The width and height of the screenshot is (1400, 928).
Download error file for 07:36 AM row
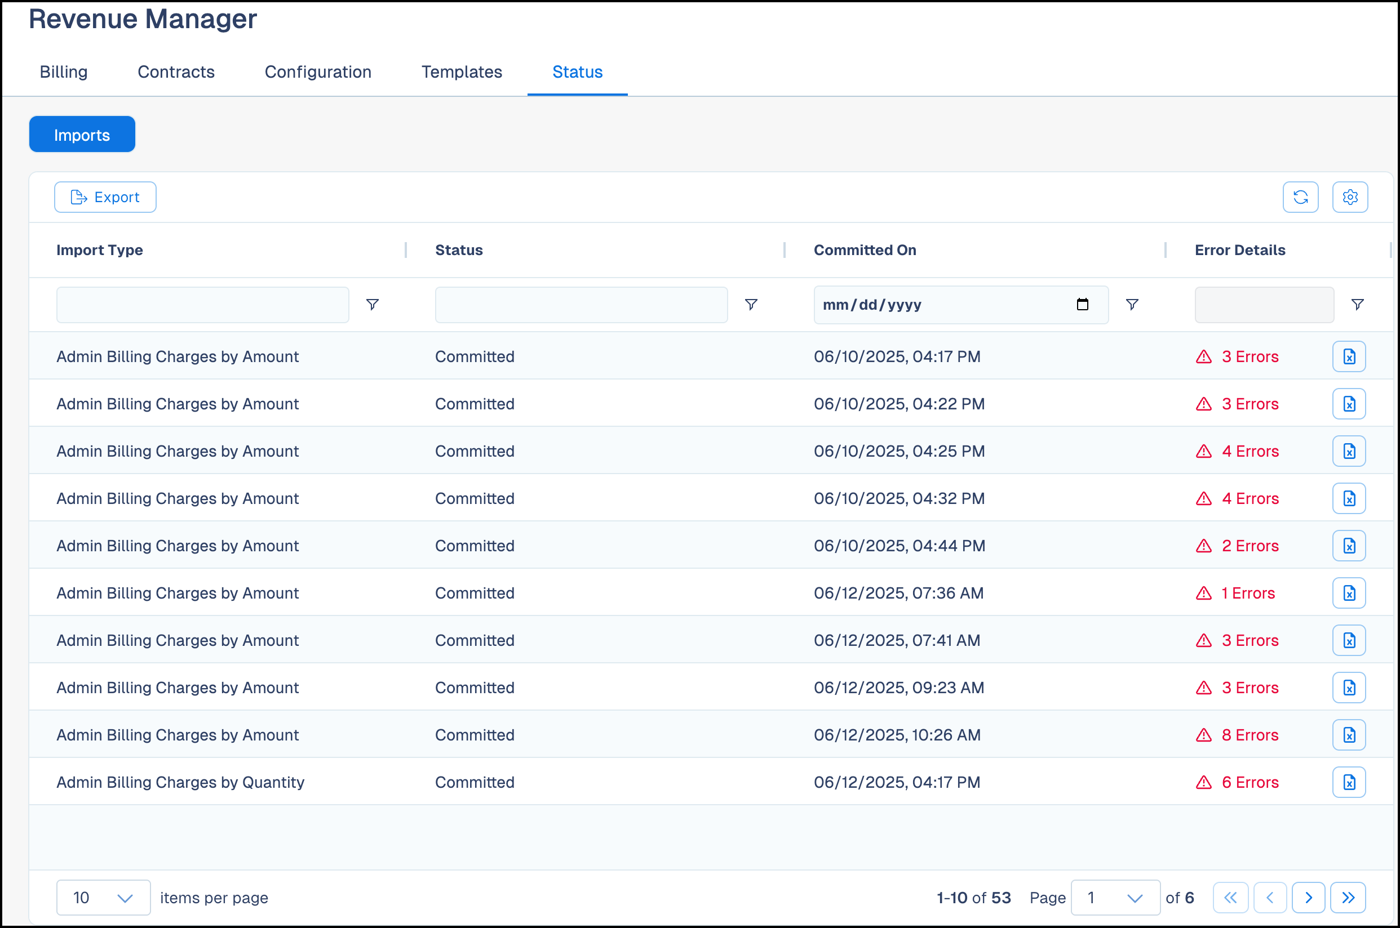tap(1349, 593)
